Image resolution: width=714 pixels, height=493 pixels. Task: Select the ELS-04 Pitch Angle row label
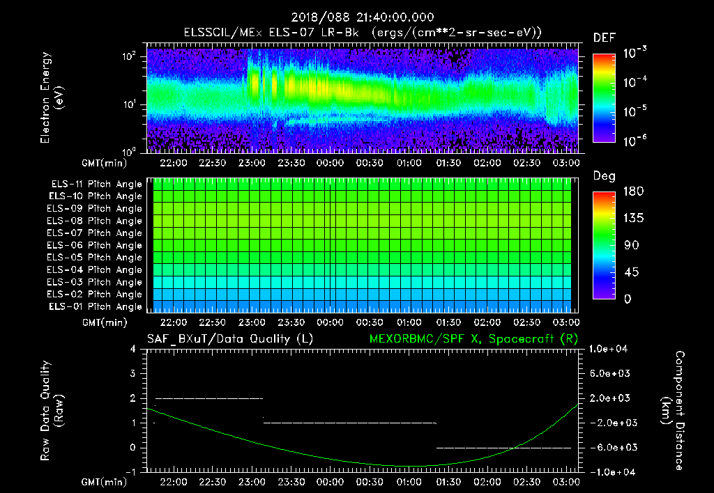(95, 270)
